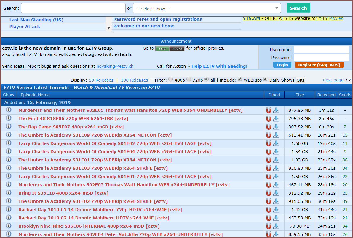The width and height of the screenshot is (353, 238).
Task: Select the 480p filter radio button
Action: click(171, 79)
